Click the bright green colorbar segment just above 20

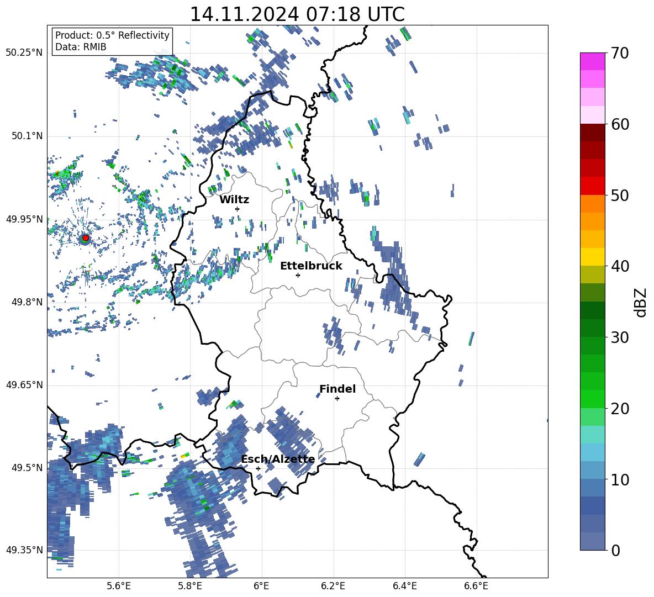coord(592,399)
